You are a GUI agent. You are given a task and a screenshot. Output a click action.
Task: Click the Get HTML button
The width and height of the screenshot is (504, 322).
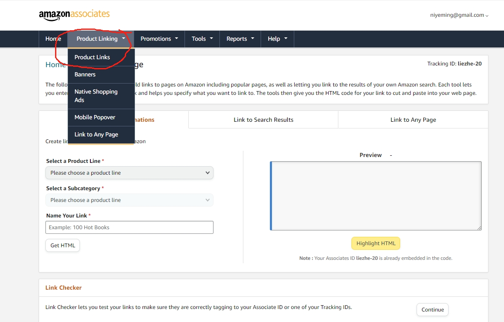click(63, 245)
